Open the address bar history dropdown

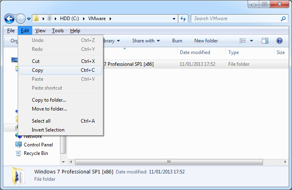174,19
